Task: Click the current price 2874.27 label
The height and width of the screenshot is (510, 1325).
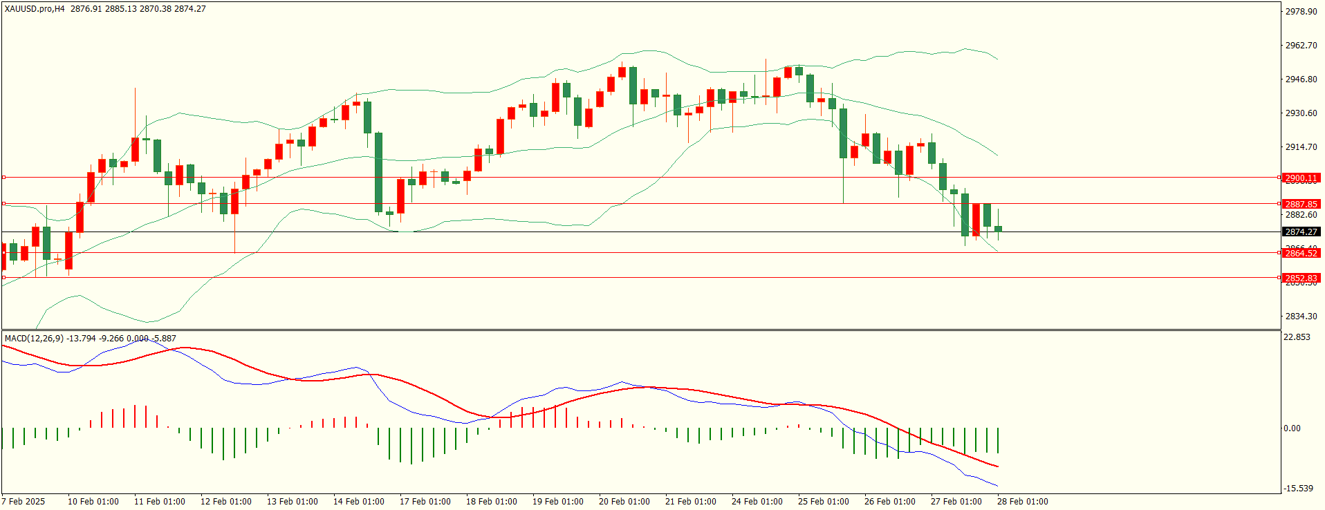Action: pos(1301,232)
